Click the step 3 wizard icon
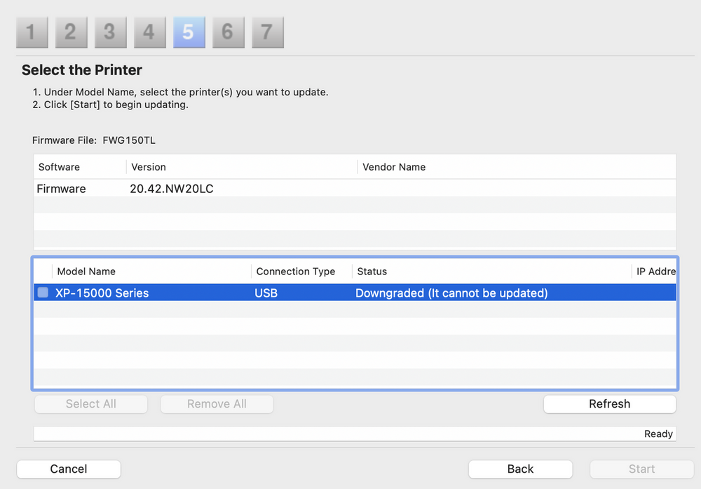This screenshot has width=701, height=489. 109,32
